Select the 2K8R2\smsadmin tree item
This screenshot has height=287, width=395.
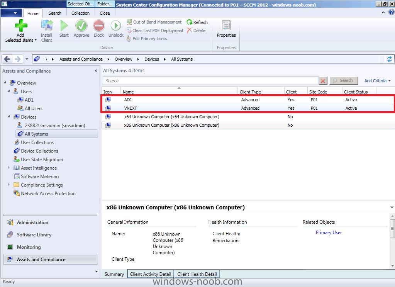point(55,125)
